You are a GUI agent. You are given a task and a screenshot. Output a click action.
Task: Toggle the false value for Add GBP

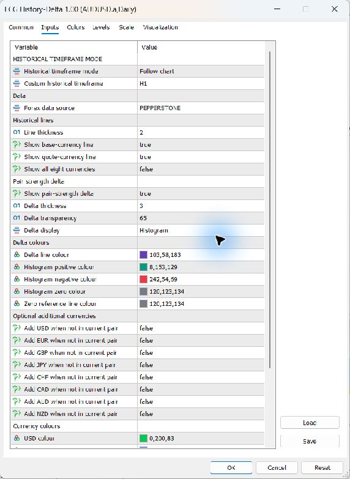[201, 352]
